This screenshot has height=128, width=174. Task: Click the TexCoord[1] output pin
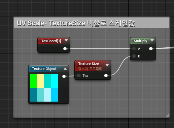[x=65, y=49]
